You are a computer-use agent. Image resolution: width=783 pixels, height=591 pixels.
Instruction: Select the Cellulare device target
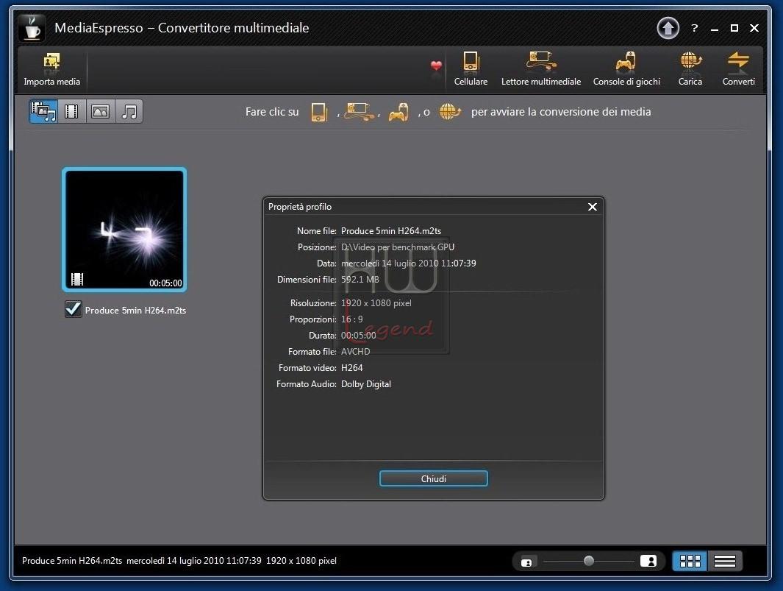click(471, 69)
